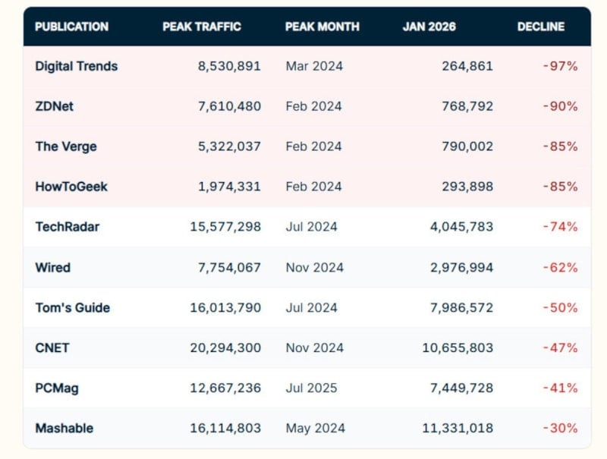Click the PUBLICATION column header
Screen dimensions: 607x459
pos(71,27)
